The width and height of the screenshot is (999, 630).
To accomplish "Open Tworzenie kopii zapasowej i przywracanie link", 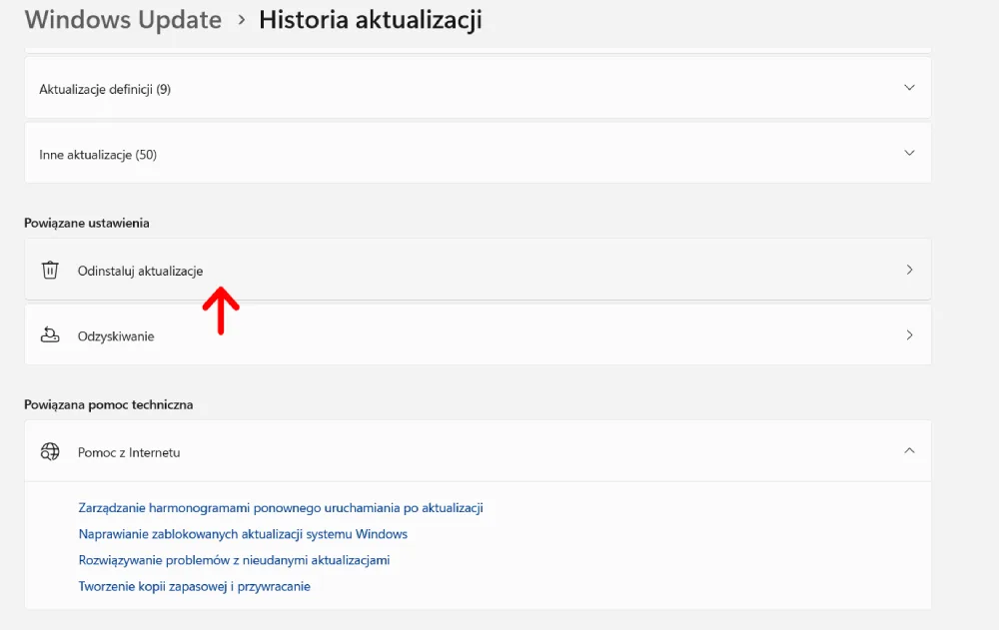I will click(x=195, y=586).
